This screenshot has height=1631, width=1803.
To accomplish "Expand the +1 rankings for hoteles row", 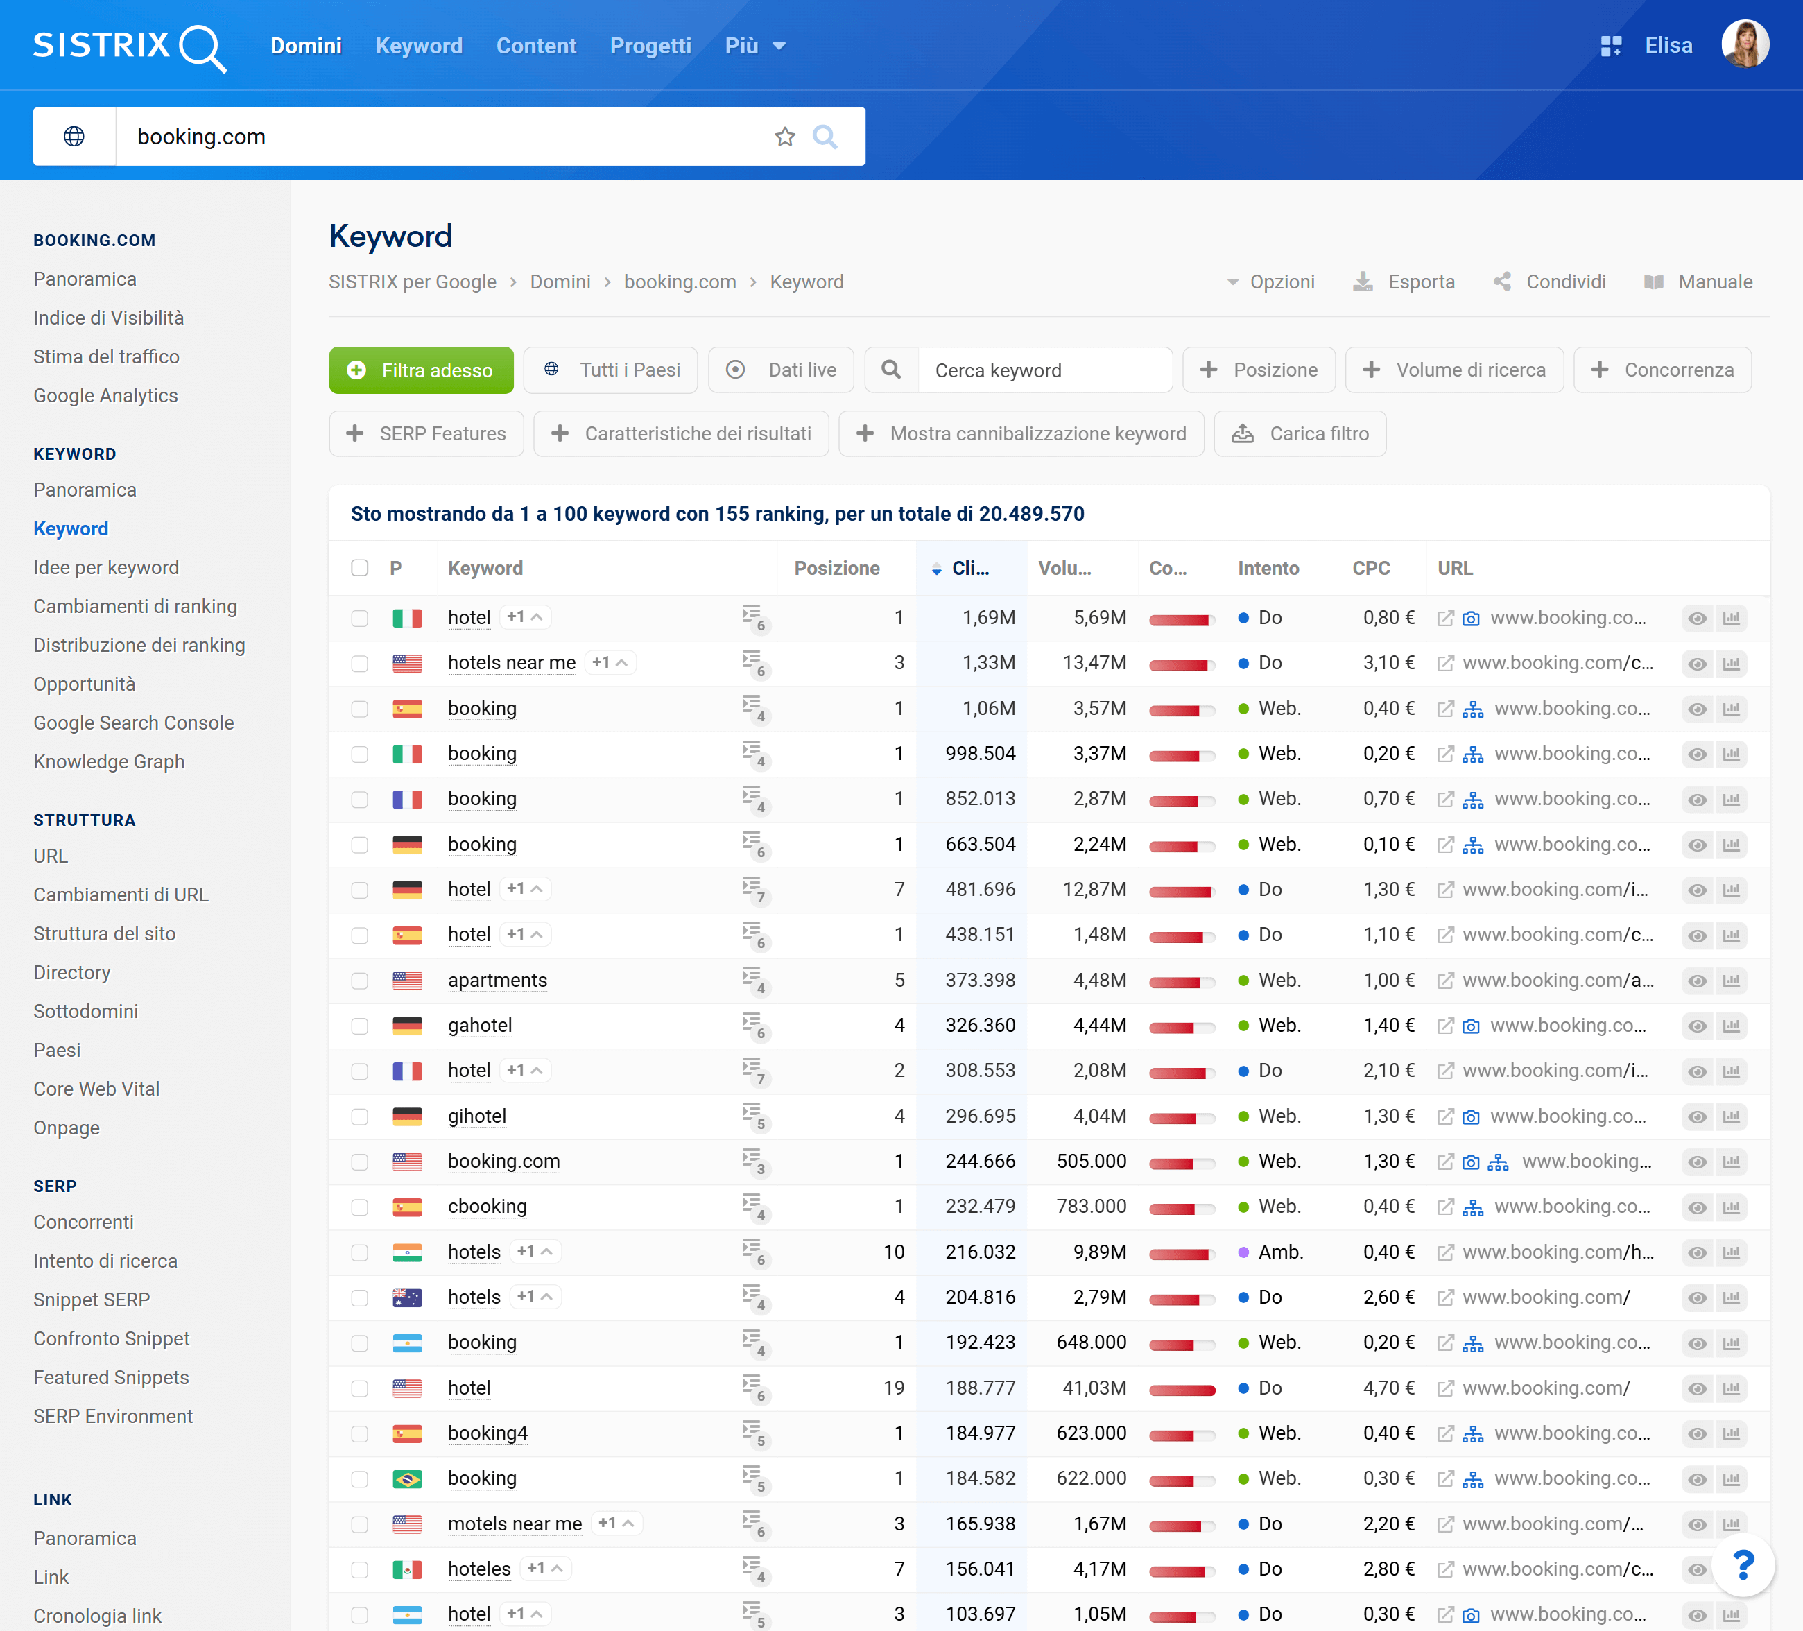I will coord(546,1569).
